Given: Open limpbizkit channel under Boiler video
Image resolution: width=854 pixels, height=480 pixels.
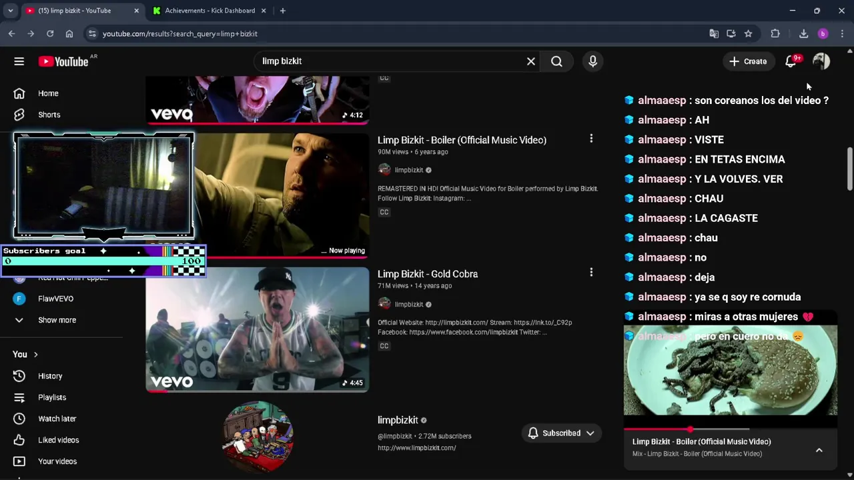Looking at the screenshot, I should coord(408,170).
